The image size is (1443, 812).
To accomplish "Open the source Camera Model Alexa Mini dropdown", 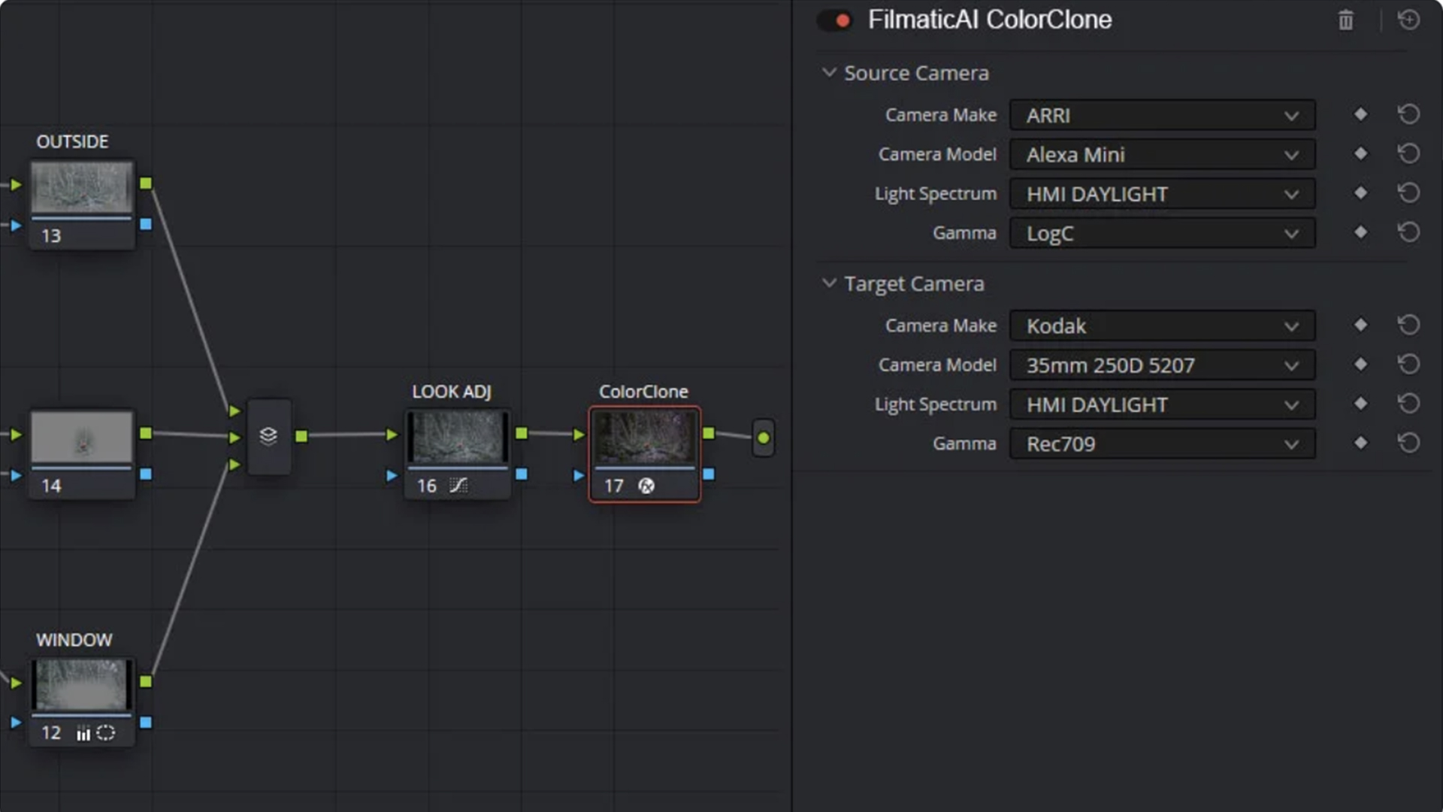I will pos(1162,155).
